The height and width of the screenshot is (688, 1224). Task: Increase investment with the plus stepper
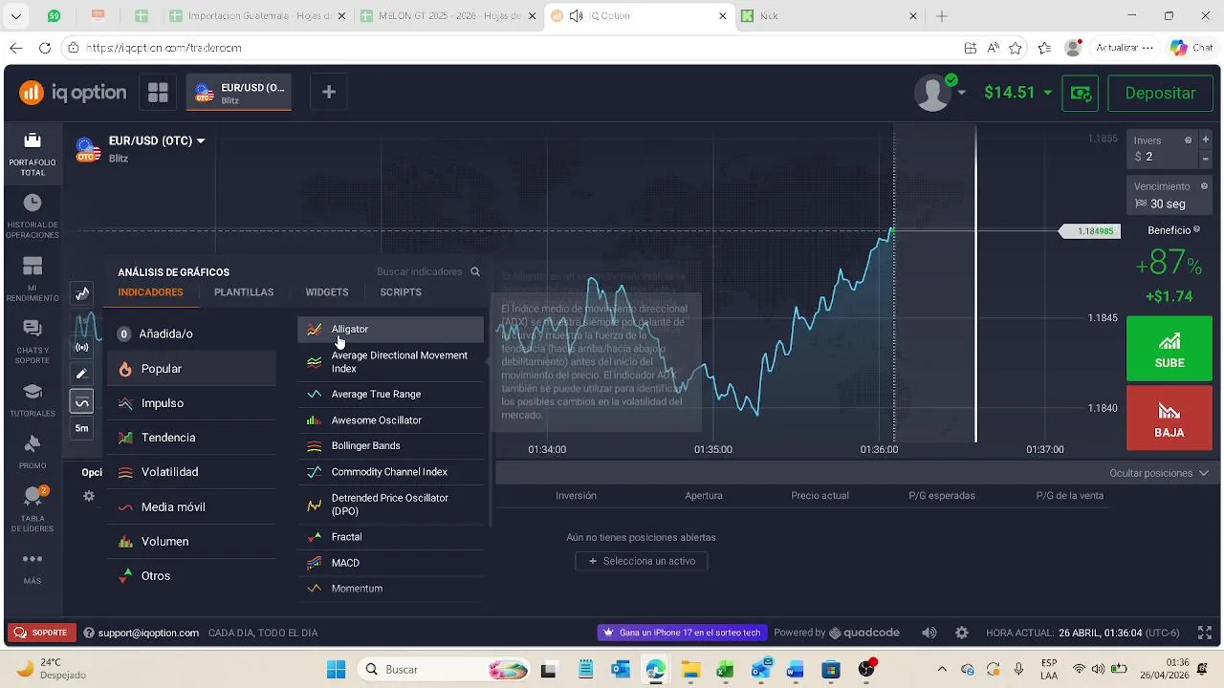(x=1206, y=140)
